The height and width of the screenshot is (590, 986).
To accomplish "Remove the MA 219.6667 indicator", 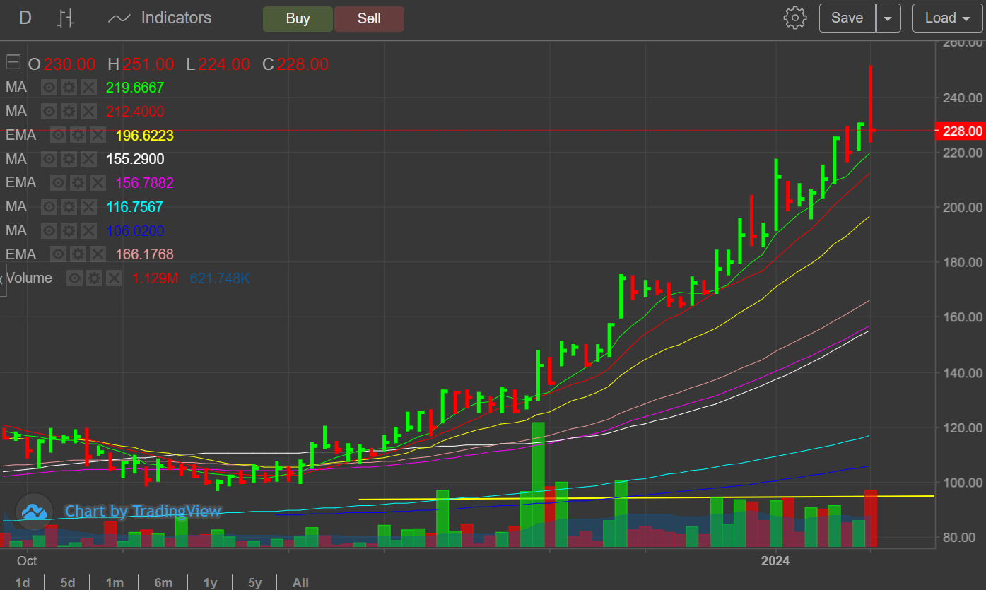I will coord(88,88).
